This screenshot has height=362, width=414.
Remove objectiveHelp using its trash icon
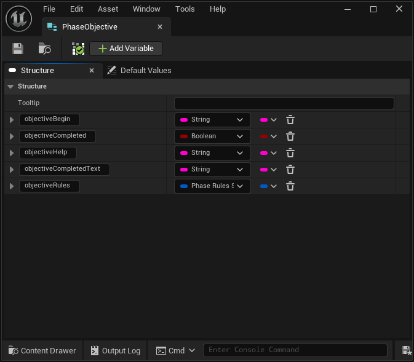[290, 153]
